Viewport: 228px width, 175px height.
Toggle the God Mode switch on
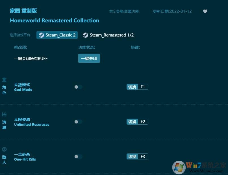[x=78, y=87]
